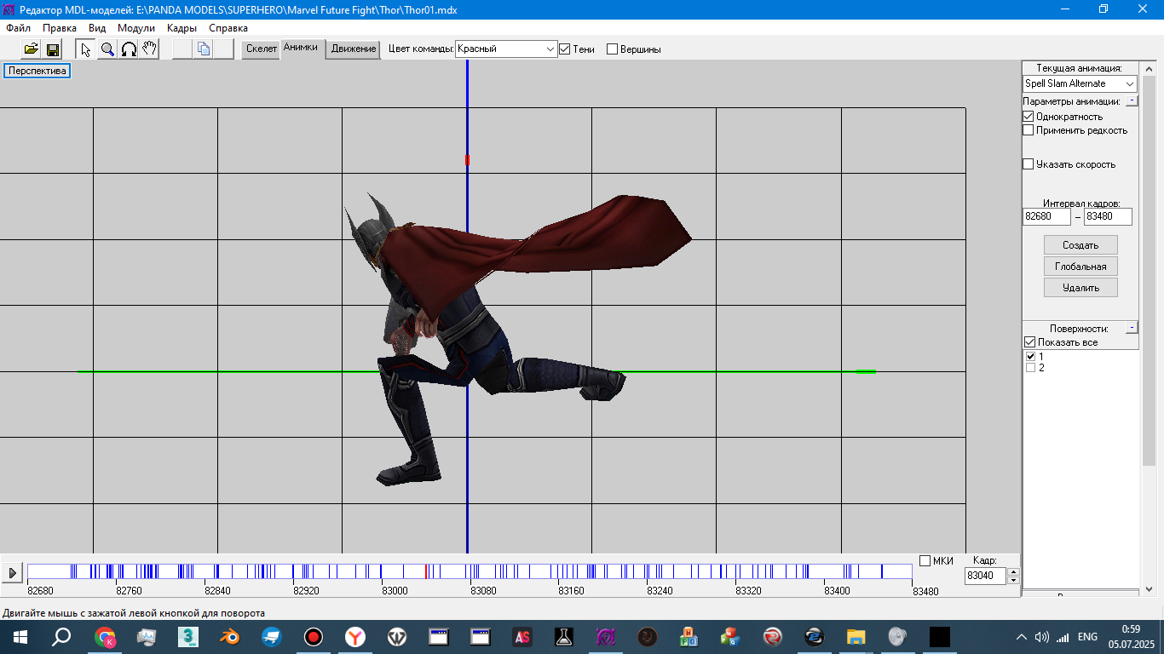The width and height of the screenshot is (1164, 654).
Task: Click the Удалить button
Action: 1080,288
